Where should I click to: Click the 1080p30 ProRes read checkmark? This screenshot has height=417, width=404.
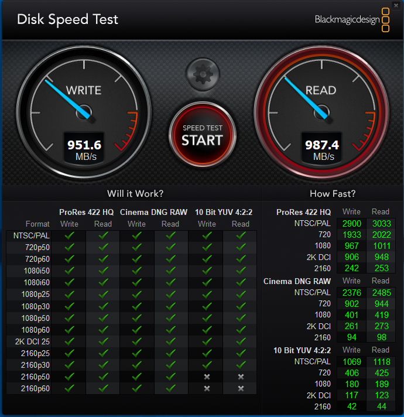103,306
